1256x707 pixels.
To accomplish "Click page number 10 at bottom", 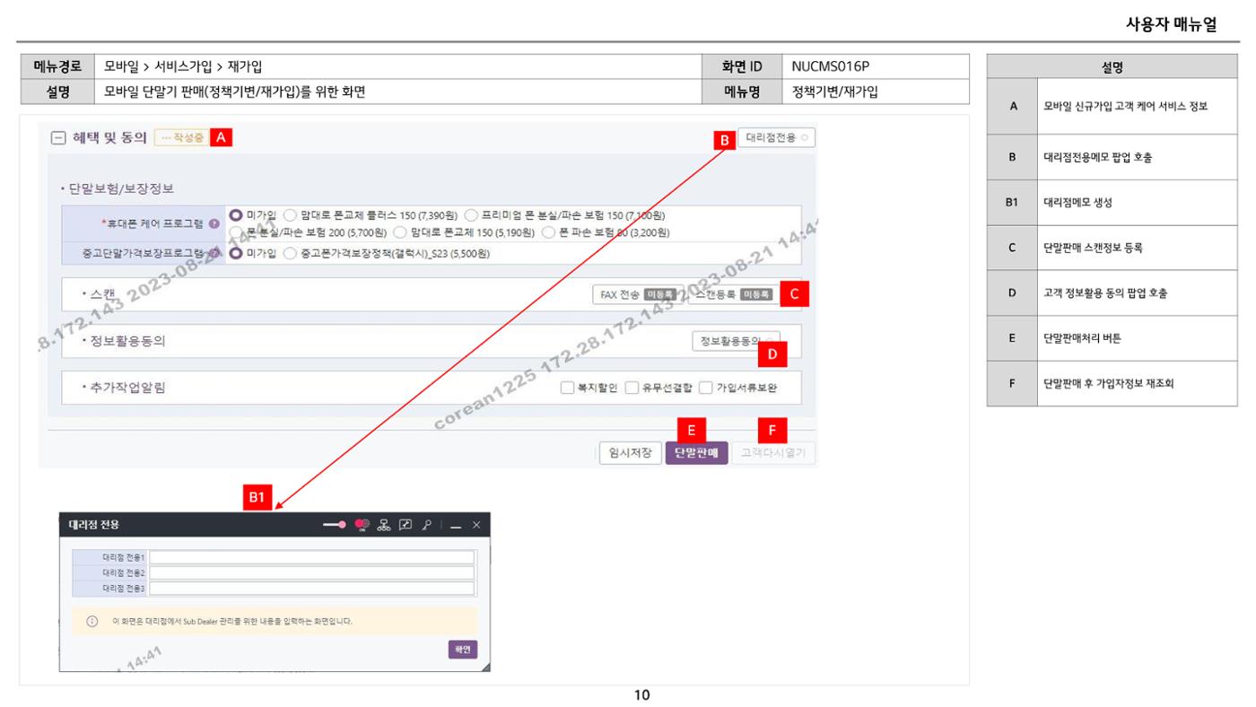I will (x=641, y=694).
